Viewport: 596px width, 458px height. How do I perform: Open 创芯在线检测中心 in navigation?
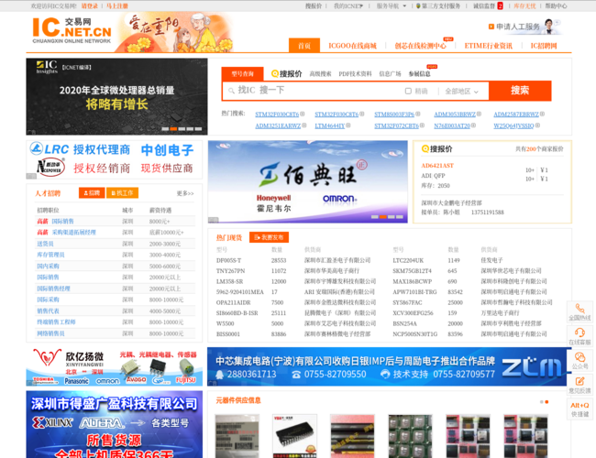pyautogui.click(x=420, y=46)
